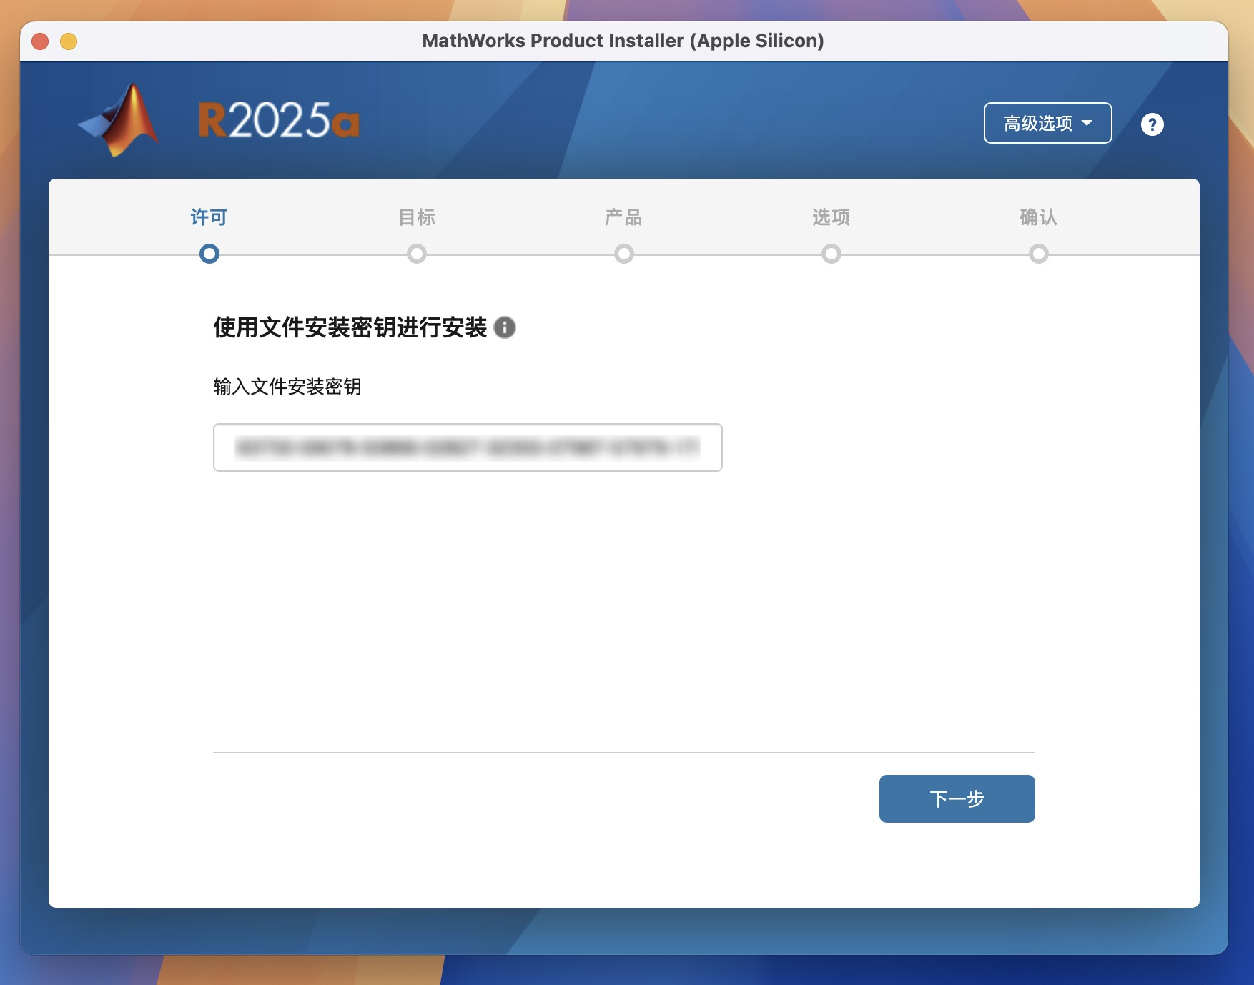Click the 输入文件安装密钥 label
The image size is (1254, 985).
287,387
